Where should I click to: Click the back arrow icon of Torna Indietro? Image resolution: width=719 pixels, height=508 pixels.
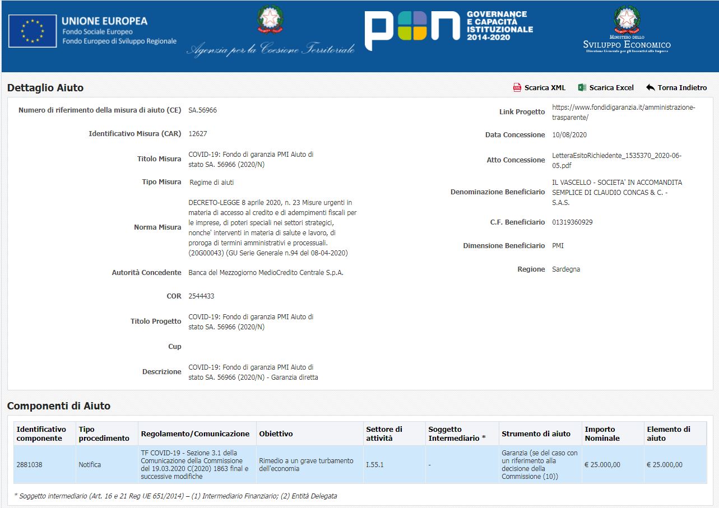650,87
